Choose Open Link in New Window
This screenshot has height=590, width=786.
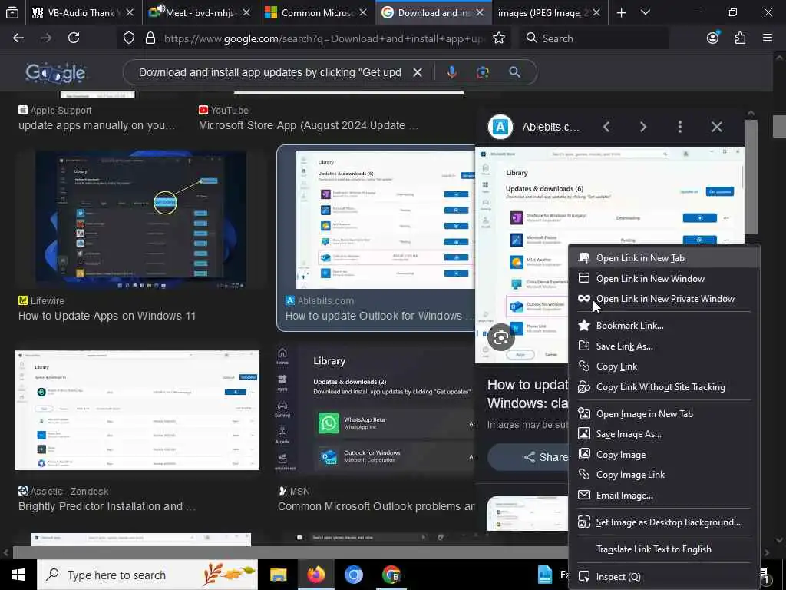coord(665,278)
